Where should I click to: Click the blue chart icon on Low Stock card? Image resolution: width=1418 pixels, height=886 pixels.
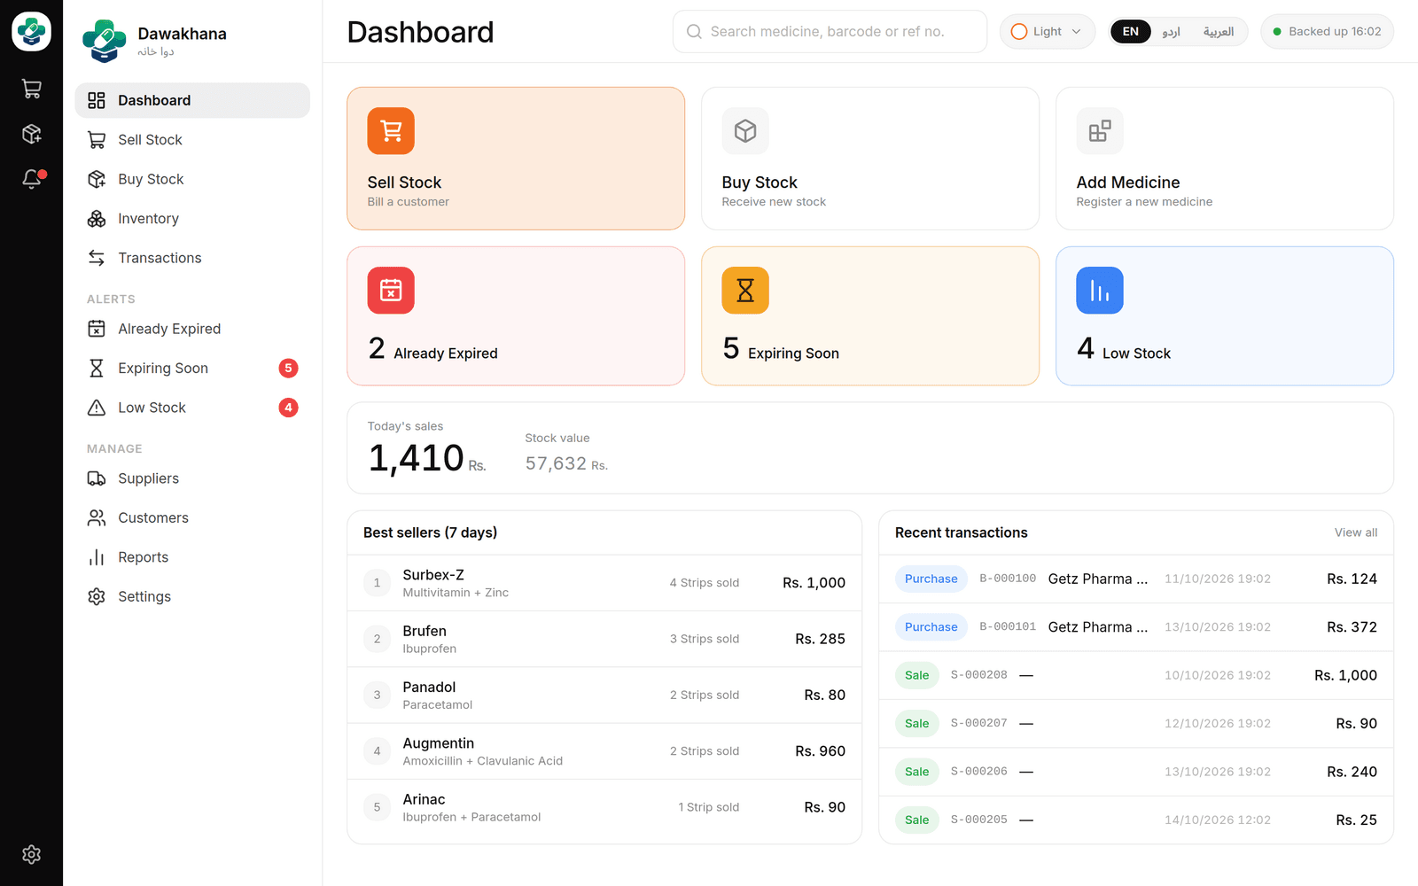point(1100,291)
